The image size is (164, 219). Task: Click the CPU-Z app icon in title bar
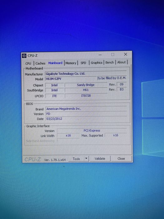click(24, 56)
